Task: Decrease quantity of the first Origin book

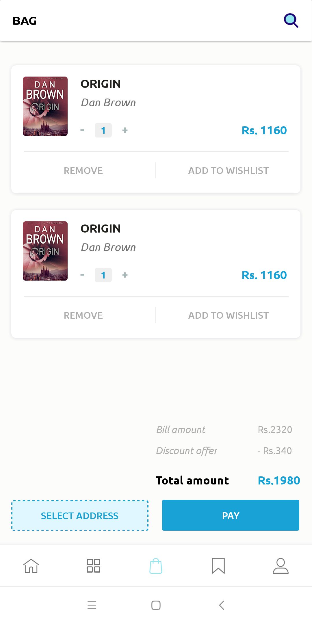Action: click(82, 130)
